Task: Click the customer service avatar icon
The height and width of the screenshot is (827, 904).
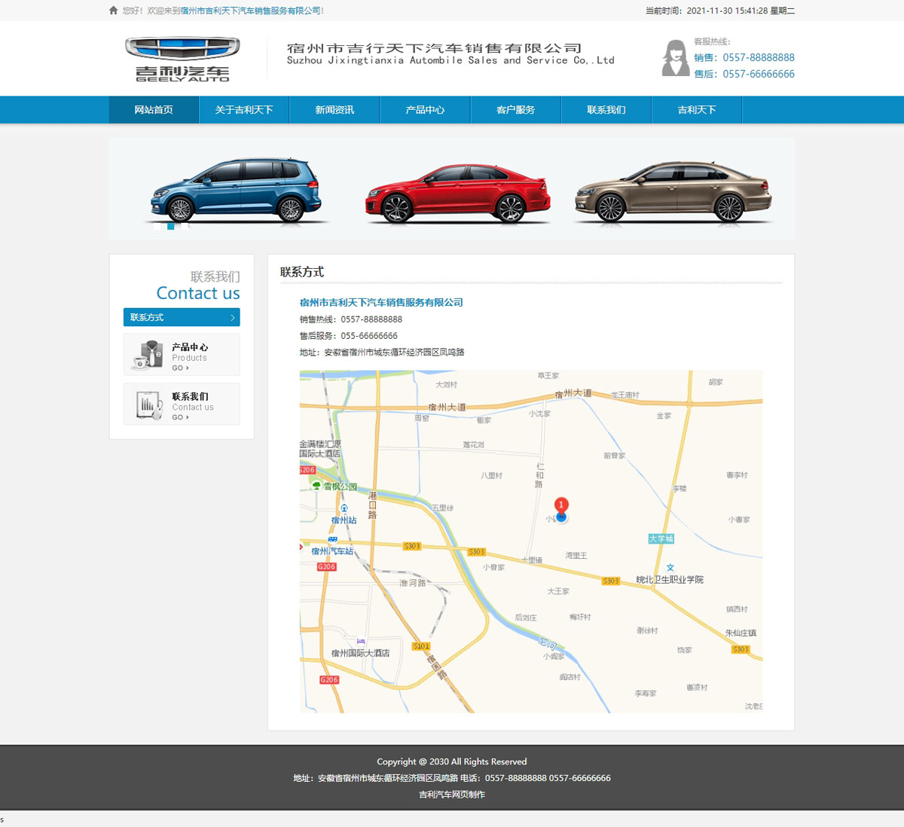Action: (675, 58)
